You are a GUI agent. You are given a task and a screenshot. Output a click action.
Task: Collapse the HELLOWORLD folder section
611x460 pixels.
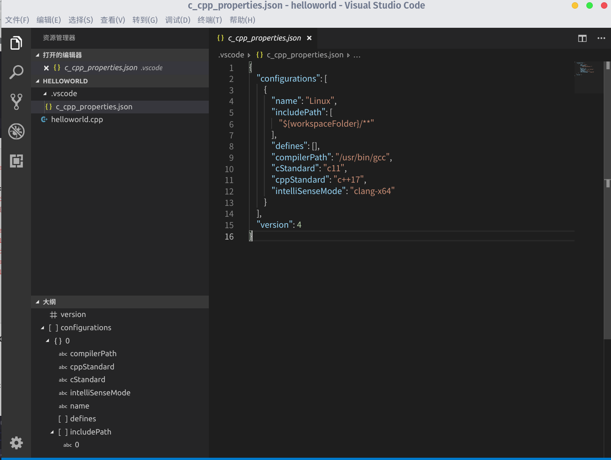coord(38,81)
